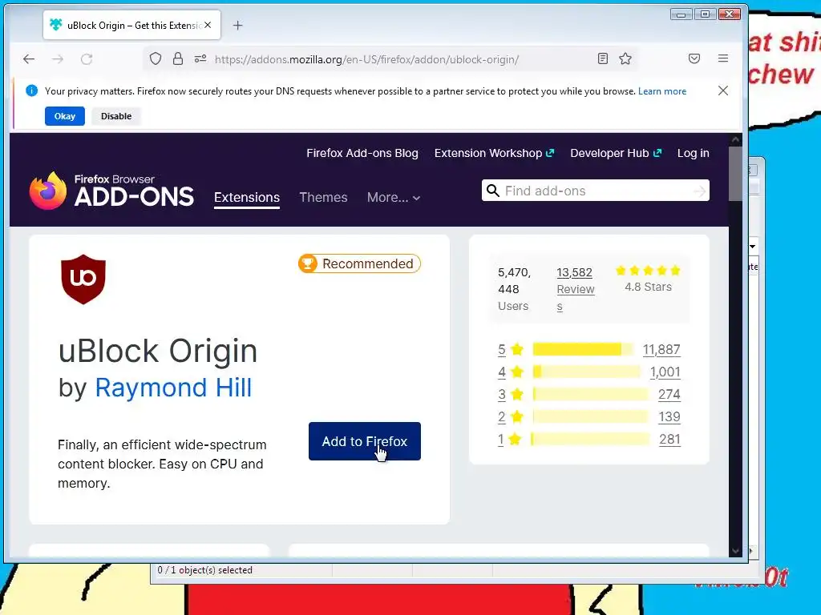Image resolution: width=821 pixels, height=615 pixels.
Task: Select the Extensions navigation tab
Action: click(x=247, y=197)
